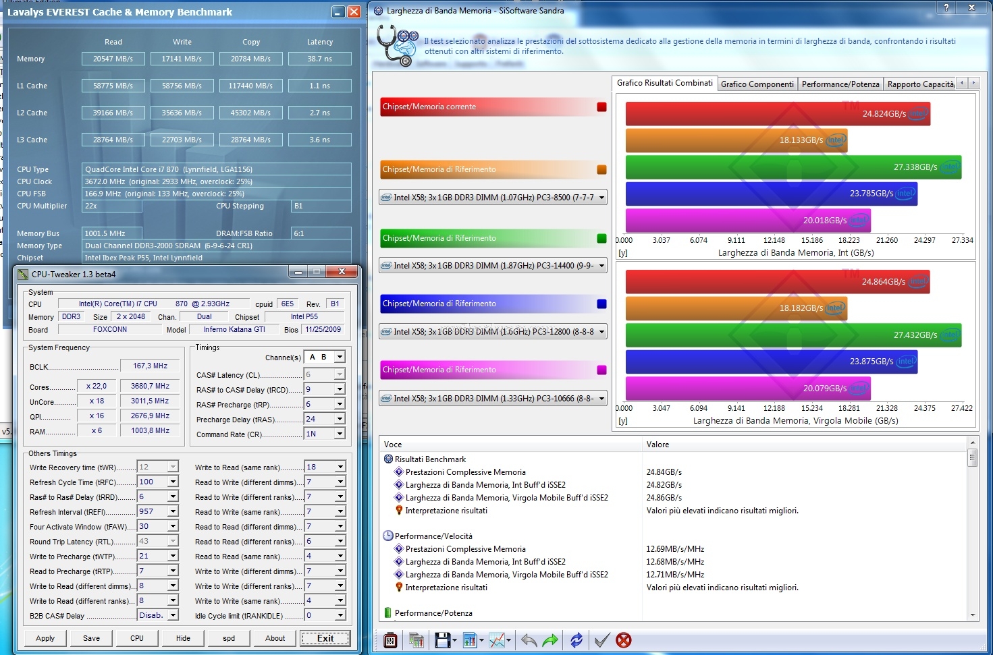993x655 pixels.
Task: Click the Sandra help question mark button
Action: pyautogui.click(x=946, y=7)
